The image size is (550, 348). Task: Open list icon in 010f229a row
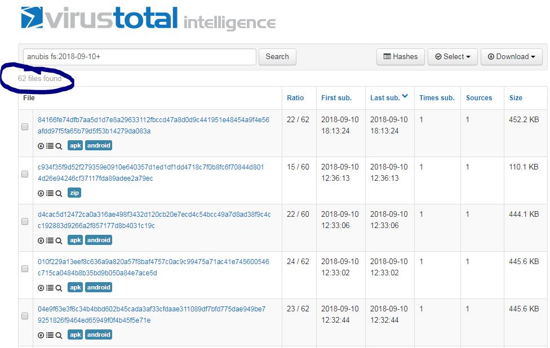point(50,288)
